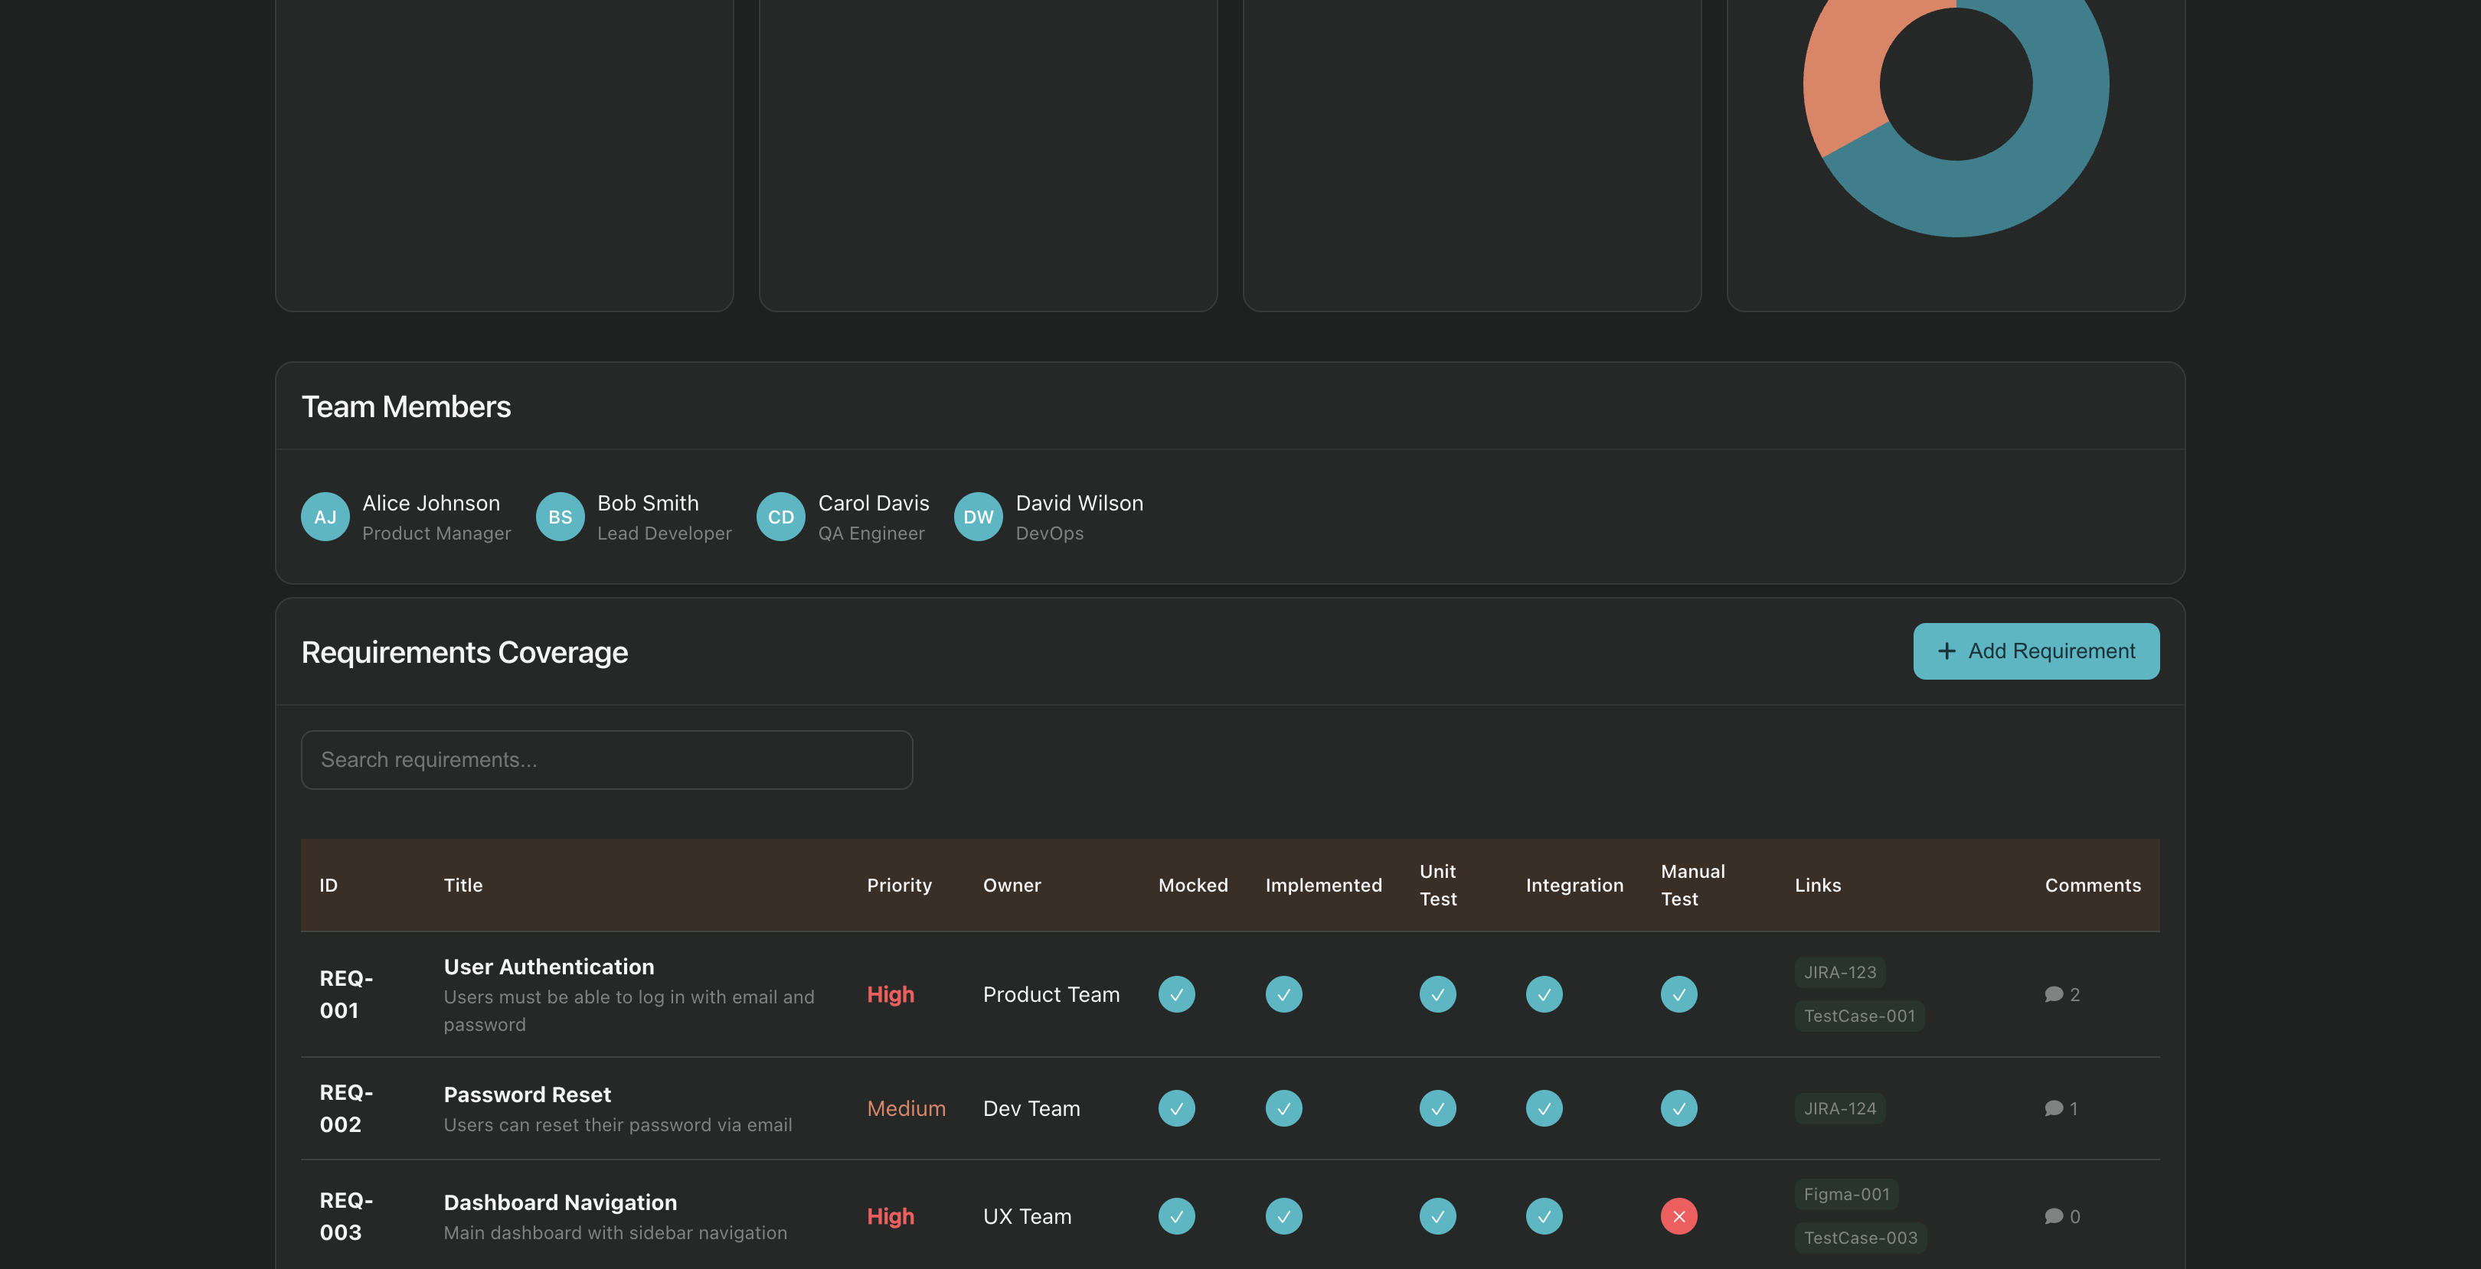This screenshot has height=1269, width=2481.
Task: Open the Figma-001 link
Action: pos(1845,1194)
